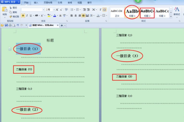Click the Chinese text layout icon

point(94,9)
